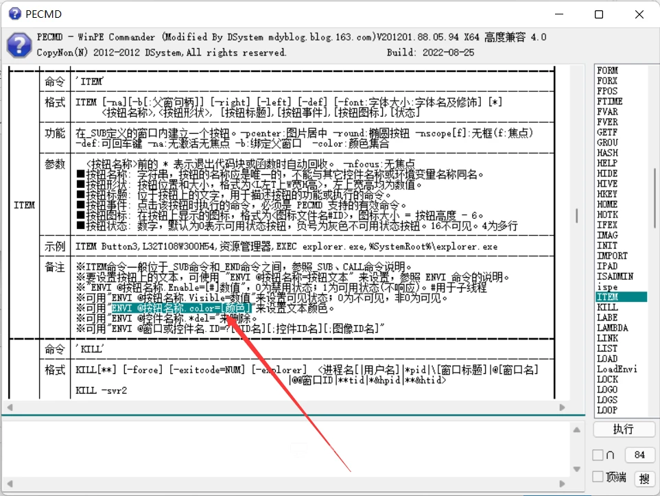Select FORM in the command list
Image resolution: width=660 pixels, height=496 pixels.
tap(607, 70)
